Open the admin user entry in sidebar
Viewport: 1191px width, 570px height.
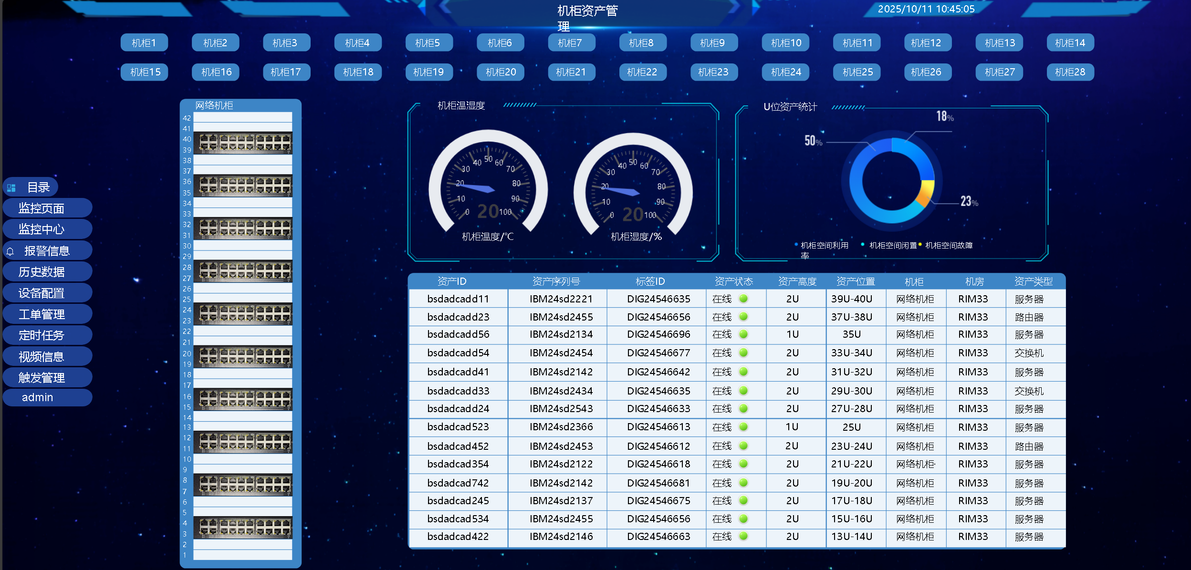click(x=38, y=397)
